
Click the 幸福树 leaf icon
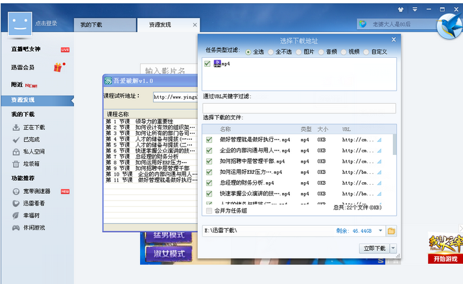coord(16,215)
